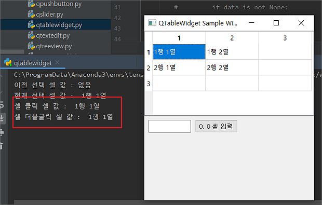This screenshot has width=322, height=205.
Task: Click empty cell in row 3 column 3
Action: 285,83
